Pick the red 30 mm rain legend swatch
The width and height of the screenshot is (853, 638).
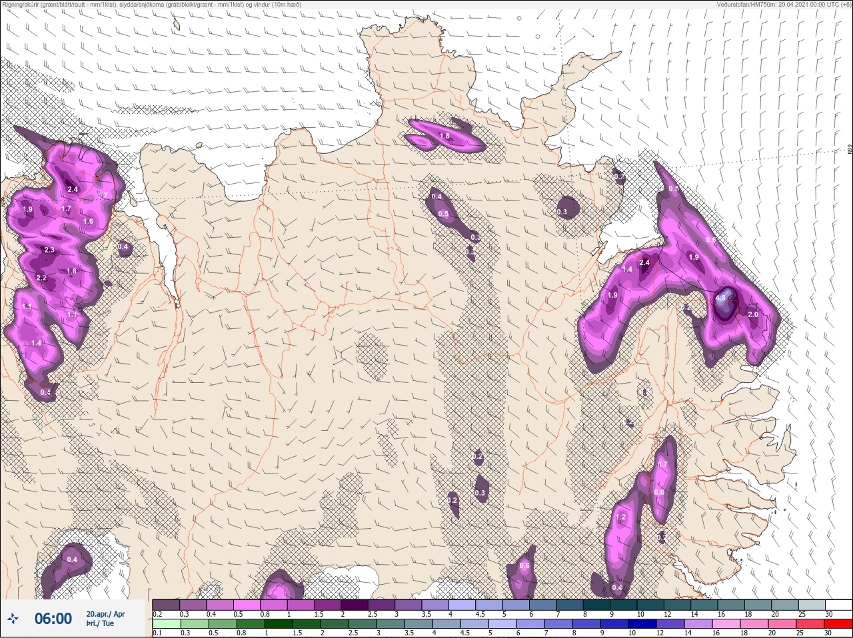click(838, 625)
